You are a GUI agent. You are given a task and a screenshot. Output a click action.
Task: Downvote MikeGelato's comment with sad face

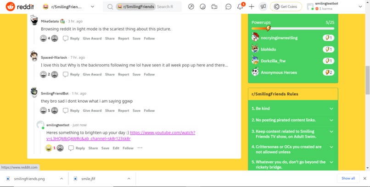tap(55, 38)
